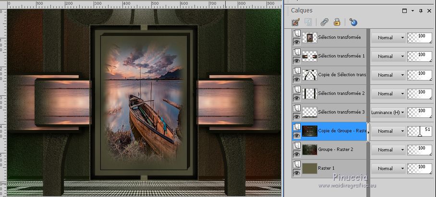Click the new raster layer brush icon
This screenshot has width=436, height=197.
pyautogui.click(x=295, y=22)
